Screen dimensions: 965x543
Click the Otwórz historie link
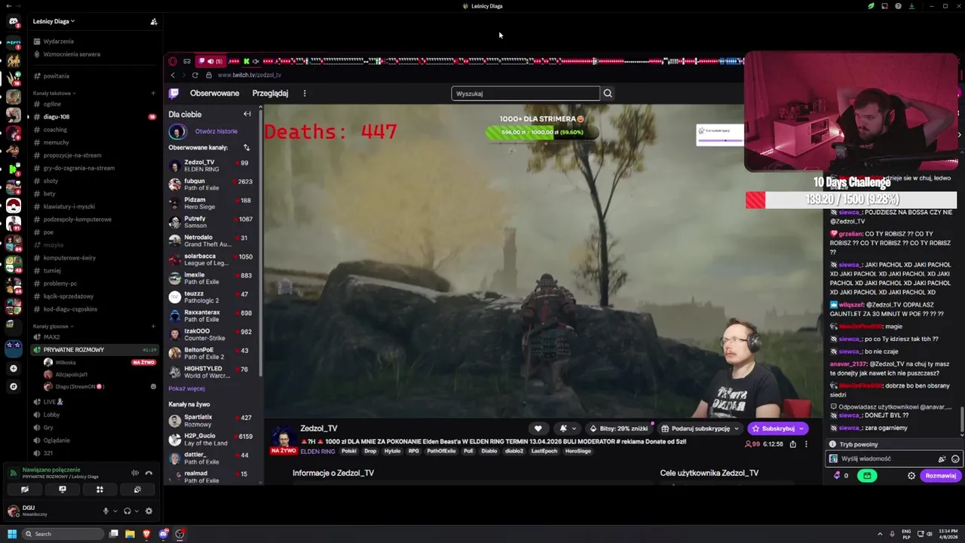point(216,131)
